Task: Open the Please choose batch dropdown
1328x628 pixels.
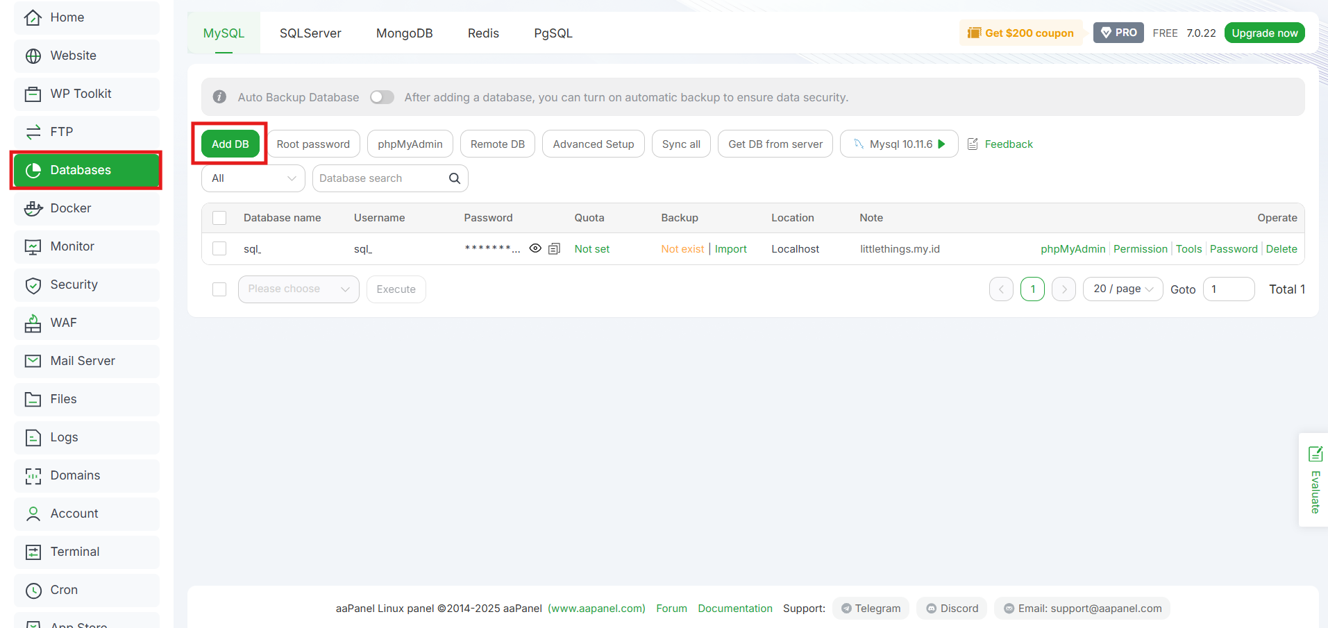Action: 299,289
